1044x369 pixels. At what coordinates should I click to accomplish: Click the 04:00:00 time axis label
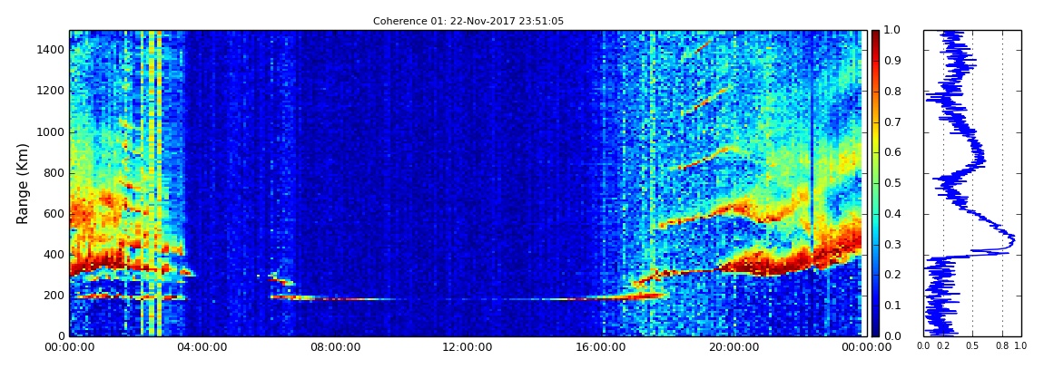click(x=202, y=347)
